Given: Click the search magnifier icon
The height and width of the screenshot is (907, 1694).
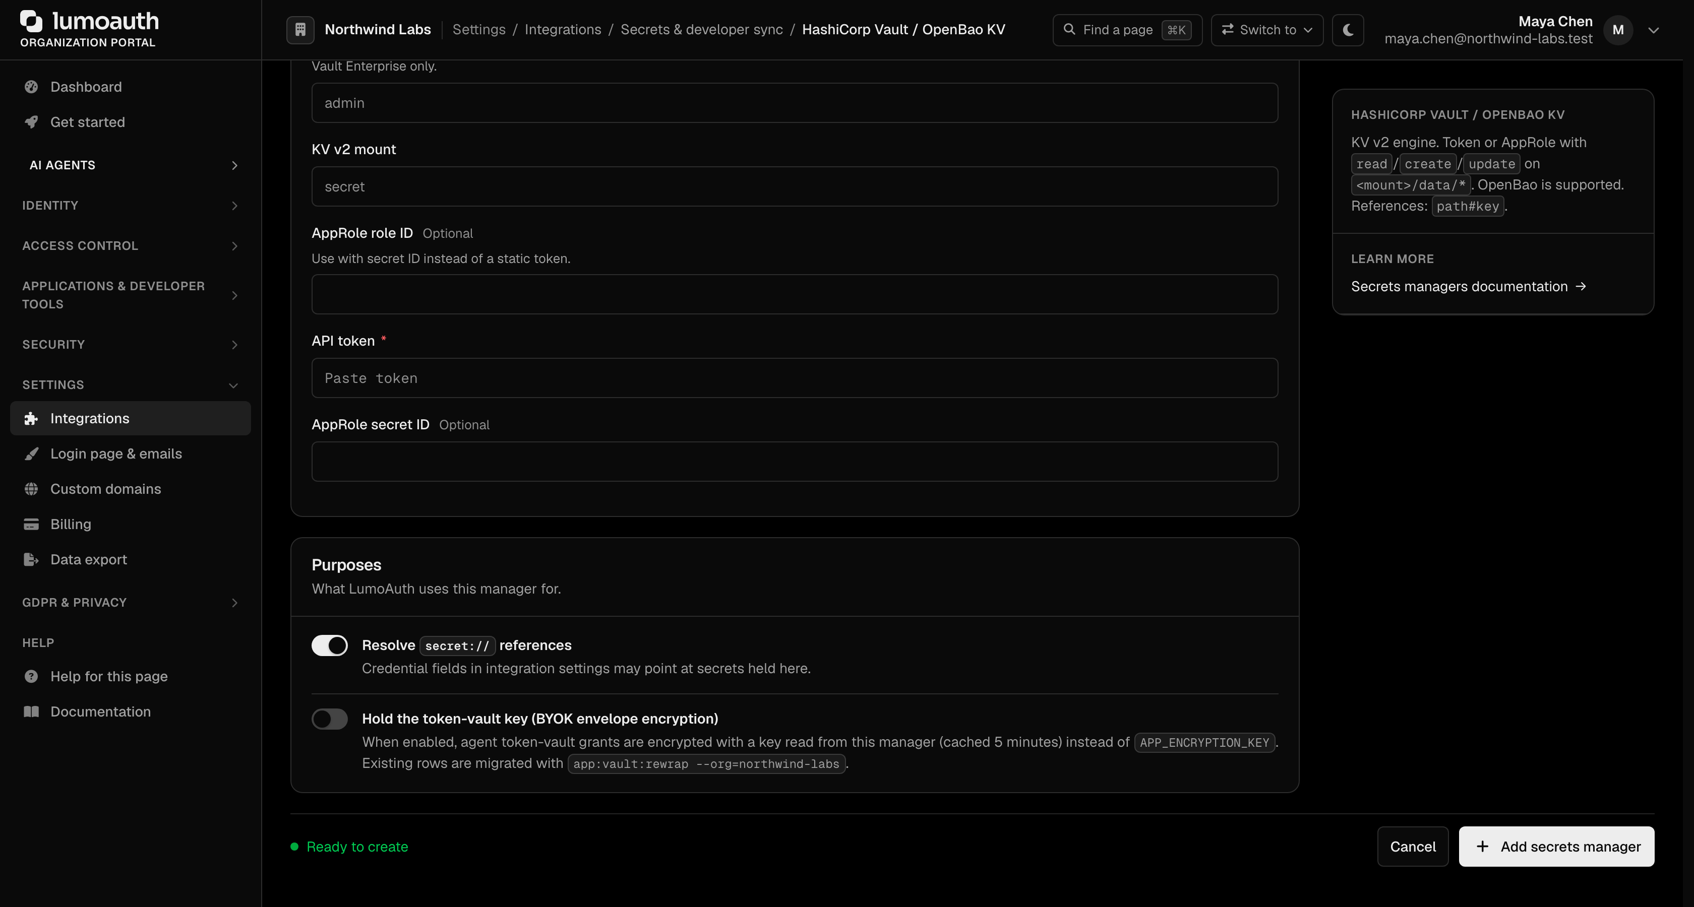Looking at the screenshot, I should pyautogui.click(x=1069, y=30).
